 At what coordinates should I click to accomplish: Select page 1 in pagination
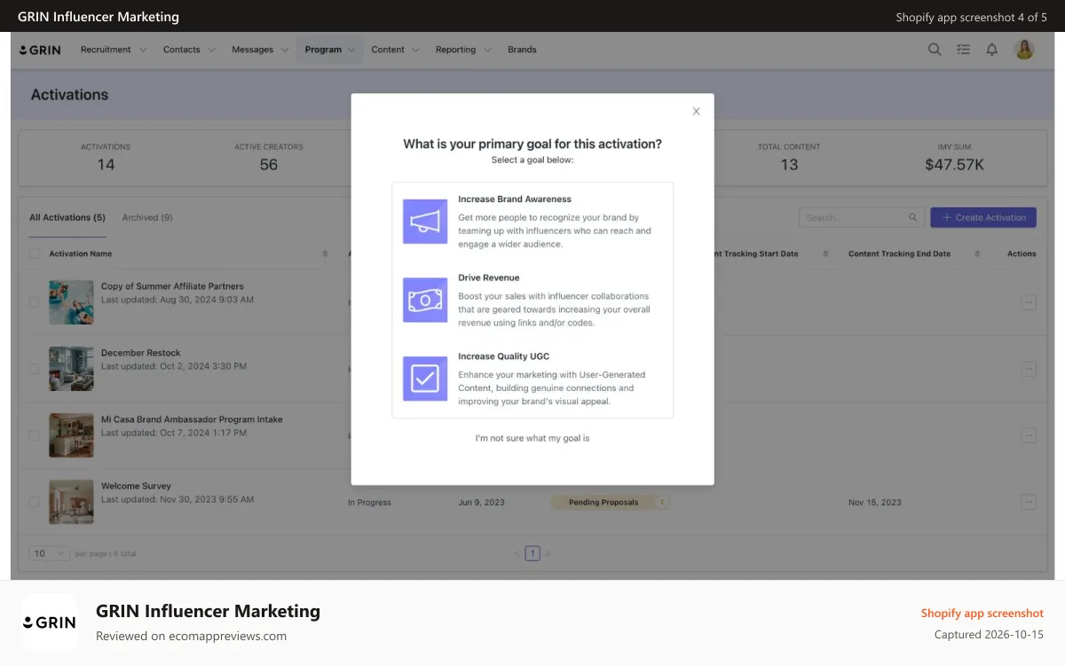coord(532,553)
